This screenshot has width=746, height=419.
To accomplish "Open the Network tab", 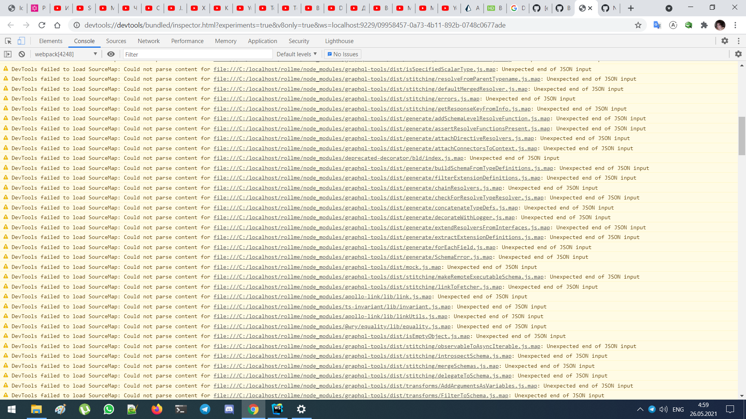I will tap(148, 41).
